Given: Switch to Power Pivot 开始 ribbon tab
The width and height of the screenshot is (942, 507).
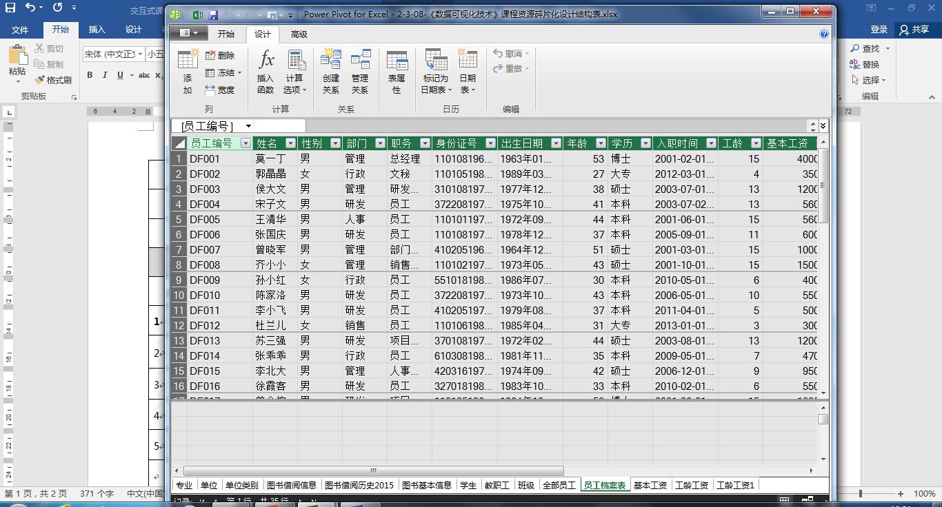Looking at the screenshot, I should (226, 34).
